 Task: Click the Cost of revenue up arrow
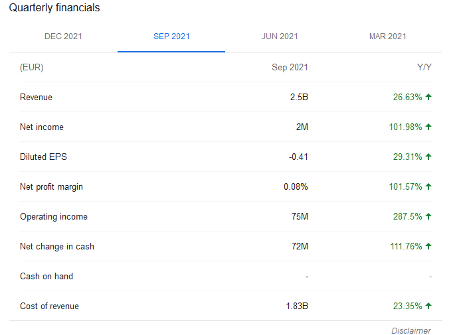tap(428, 306)
